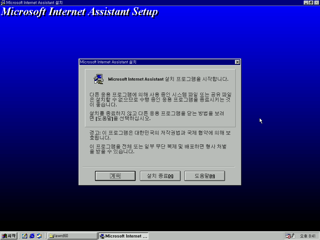Click the dialog title 'Microsoft Internet Assistant 설치'
Screen dimensions: 320x240
[108, 62]
